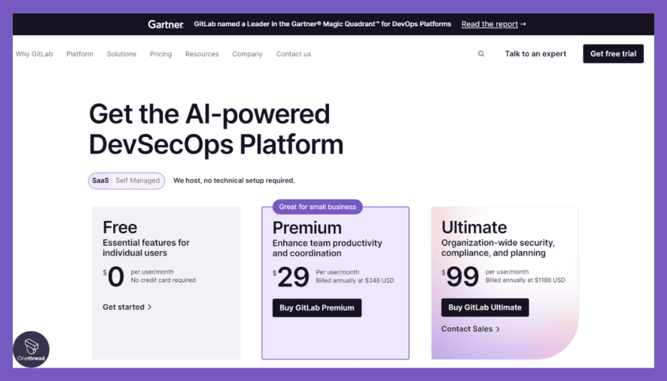Click the Buy GitLab Ultimate button
This screenshot has height=381, width=667.
485,307
